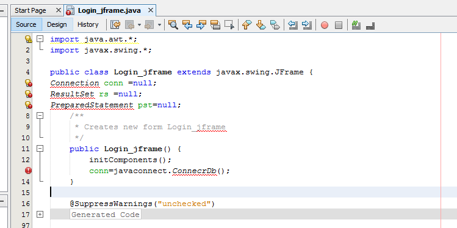Open the Forward history dropdown arrow
The width and height of the screenshot is (457, 228).
tap(159, 25)
